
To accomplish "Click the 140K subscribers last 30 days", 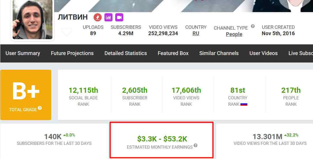I will 53,137.
